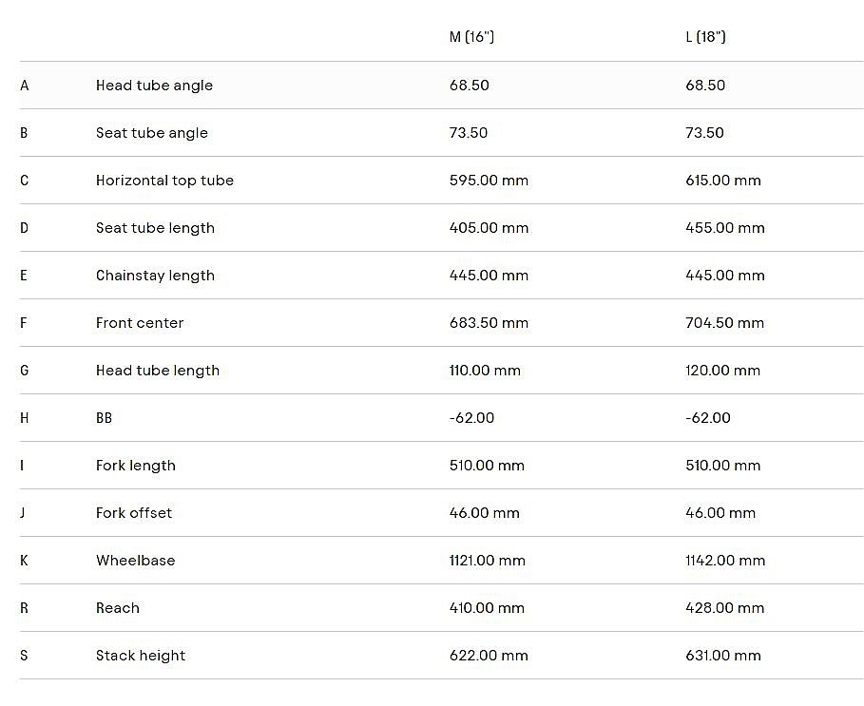Select the Reach row label
864x706 pixels.
[118, 608]
